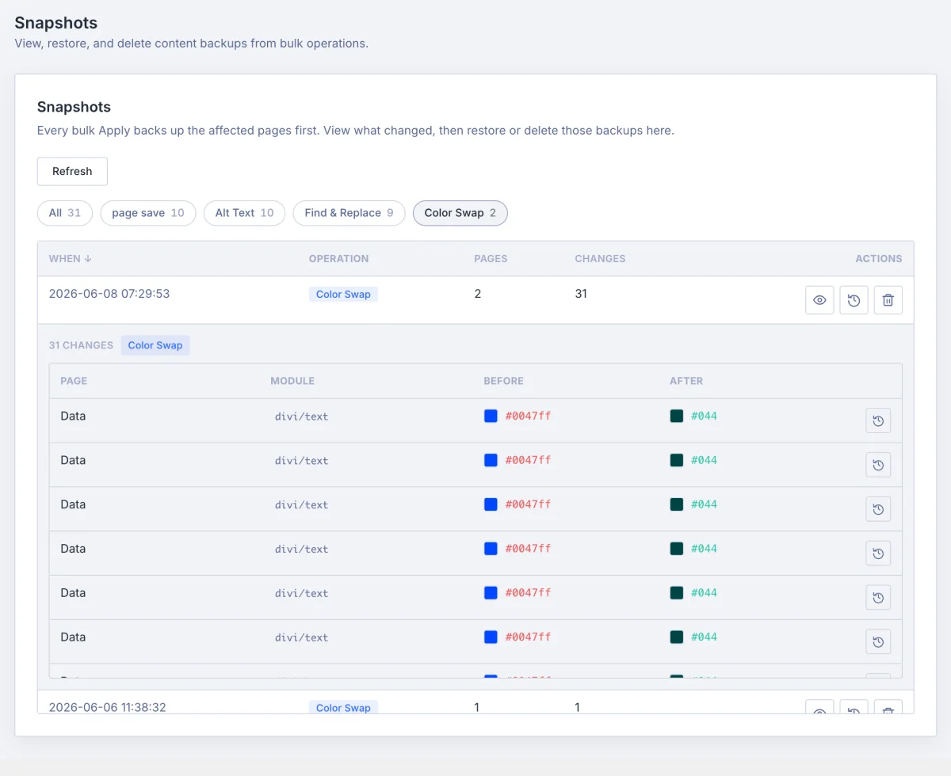951x776 pixels.
Task: Click the Color Swap badge beside 31 CHANGES
Action: (x=155, y=345)
